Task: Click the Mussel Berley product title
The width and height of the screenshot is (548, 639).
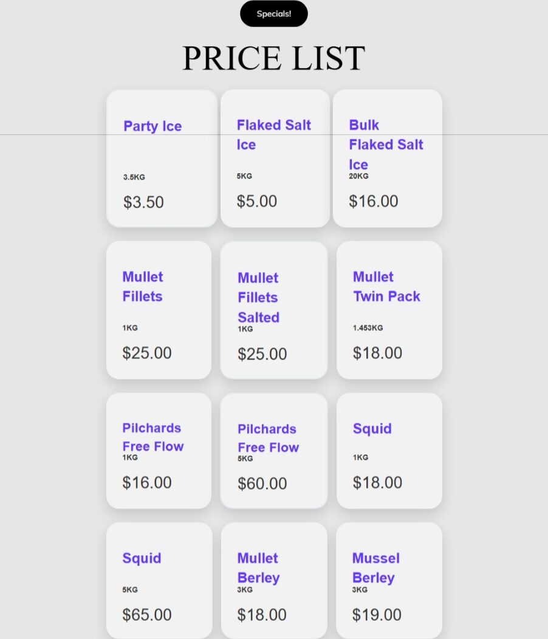Action: [x=375, y=568]
